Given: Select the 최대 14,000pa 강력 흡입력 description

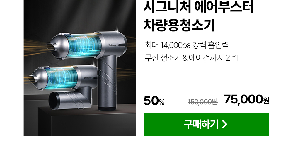Looking at the screenshot, I should [187, 45].
